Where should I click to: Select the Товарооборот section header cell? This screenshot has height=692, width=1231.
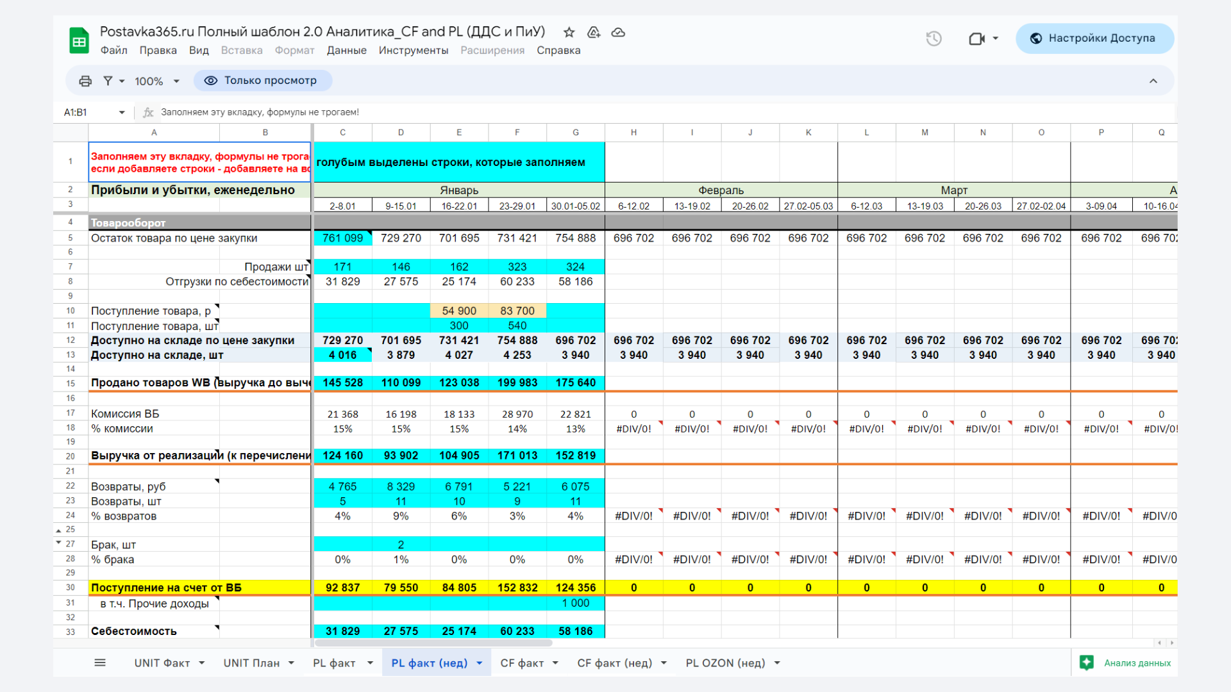pyautogui.click(x=200, y=223)
